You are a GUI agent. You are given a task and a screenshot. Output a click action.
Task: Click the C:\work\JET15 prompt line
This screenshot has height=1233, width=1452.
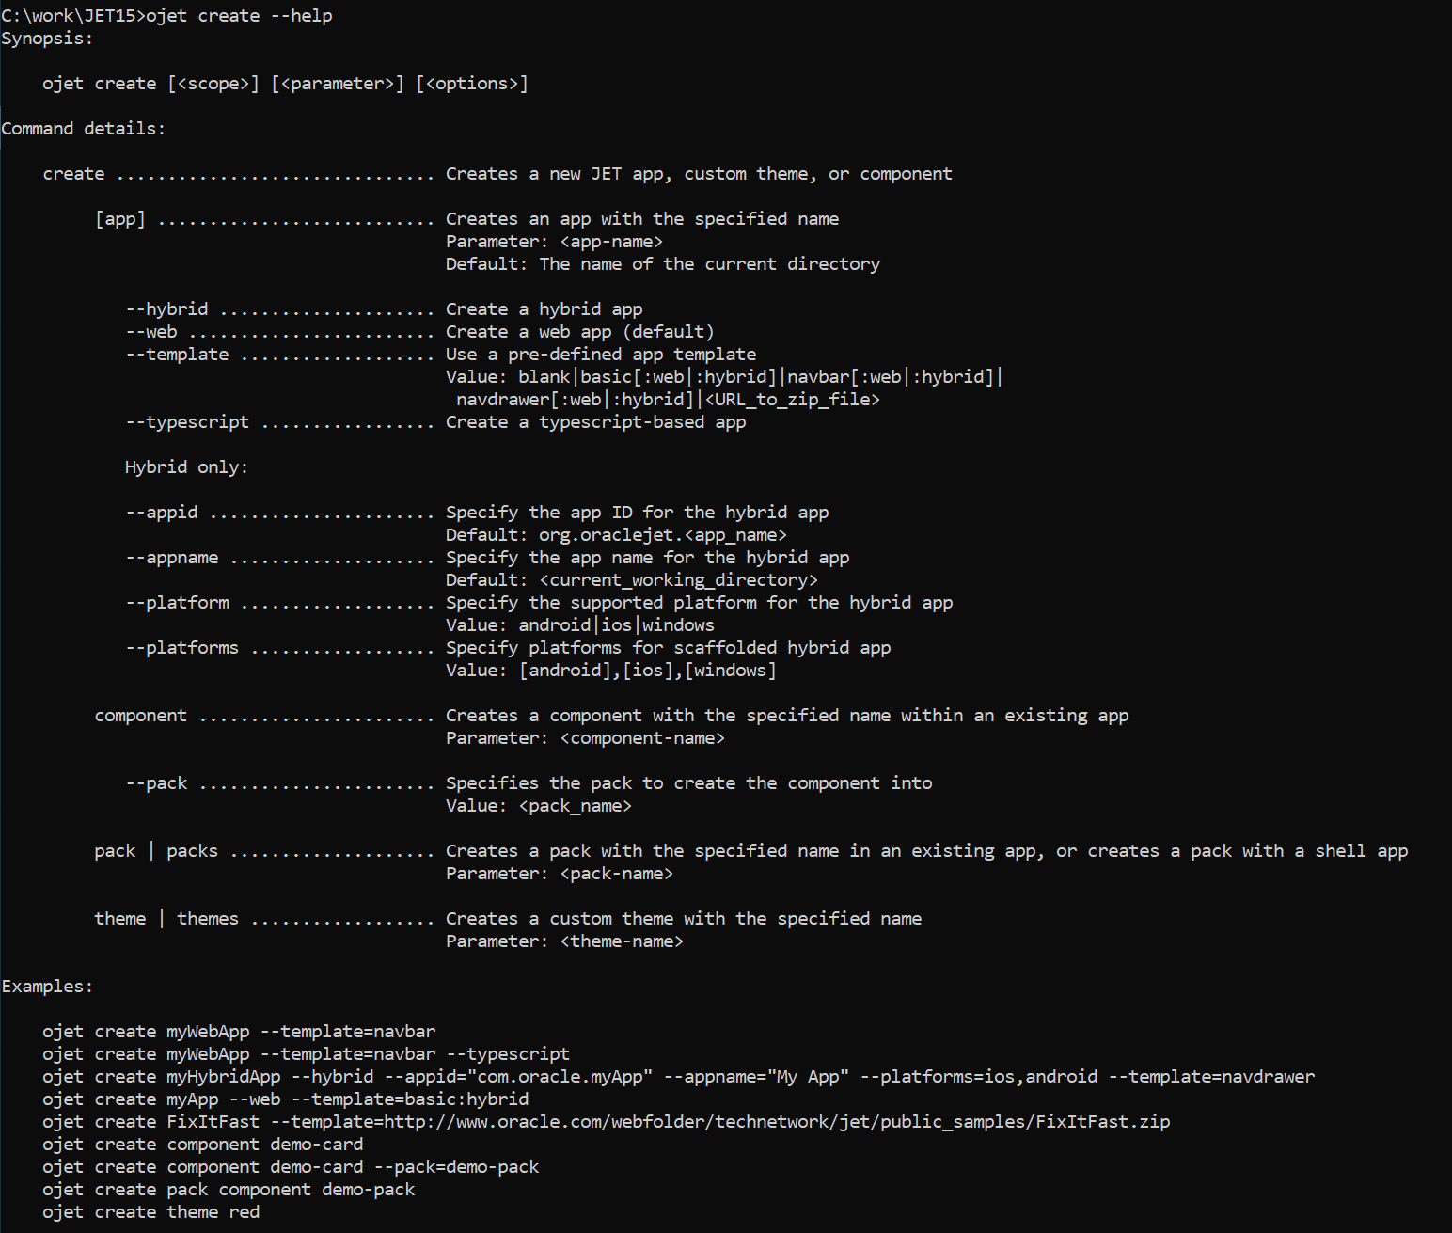167,15
